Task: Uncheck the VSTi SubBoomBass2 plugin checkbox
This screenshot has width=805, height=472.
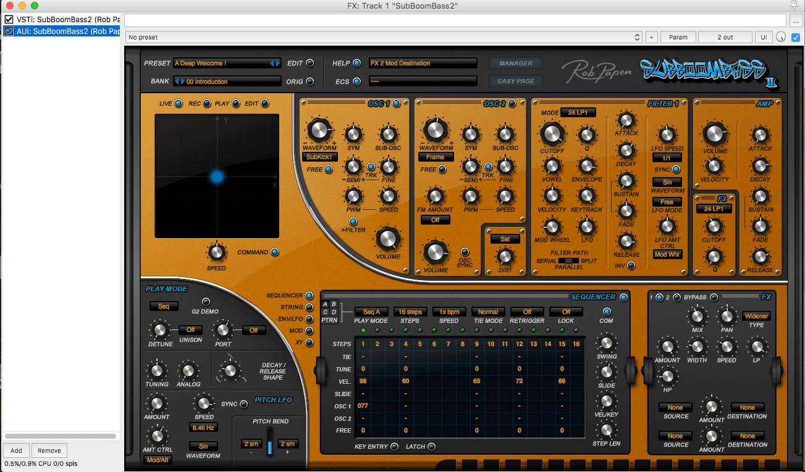Action: click(x=9, y=19)
